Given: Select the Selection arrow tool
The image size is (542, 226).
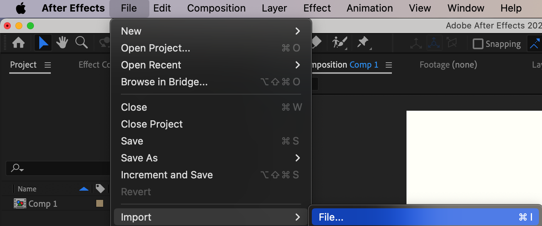Looking at the screenshot, I should pyautogui.click(x=43, y=43).
